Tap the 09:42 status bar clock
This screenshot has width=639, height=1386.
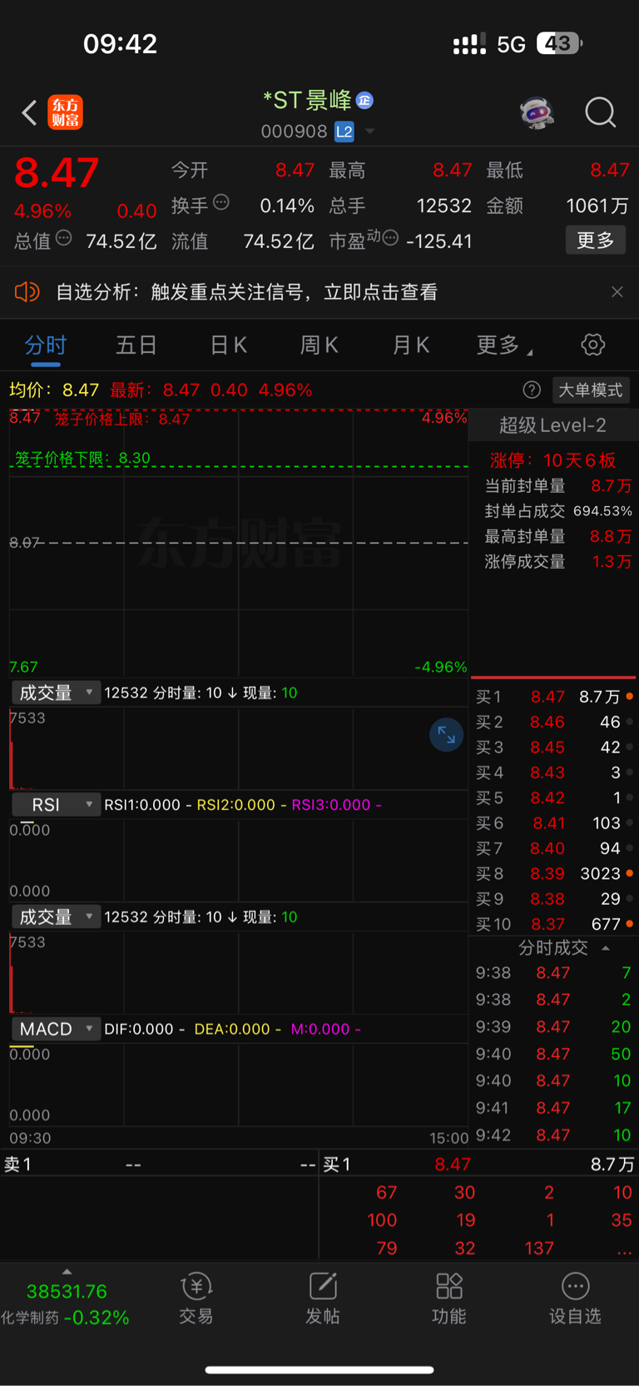pyautogui.click(x=120, y=43)
